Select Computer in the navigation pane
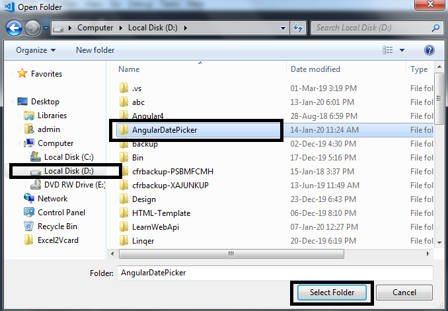This screenshot has width=448, height=311. tap(56, 143)
